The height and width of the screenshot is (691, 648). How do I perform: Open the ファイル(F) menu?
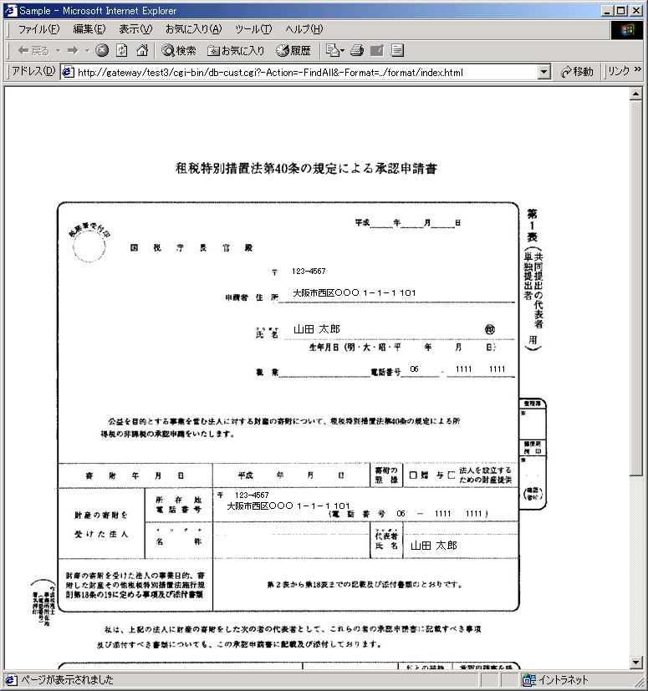coord(38,29)
